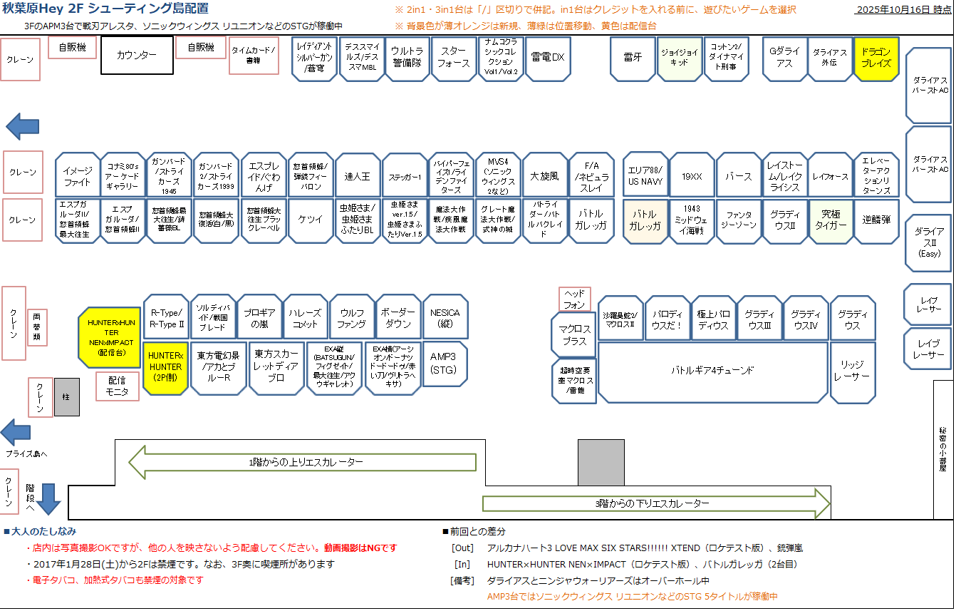
Task: Click the ケツイ cabinet
Action: click(x=311, y=220)
